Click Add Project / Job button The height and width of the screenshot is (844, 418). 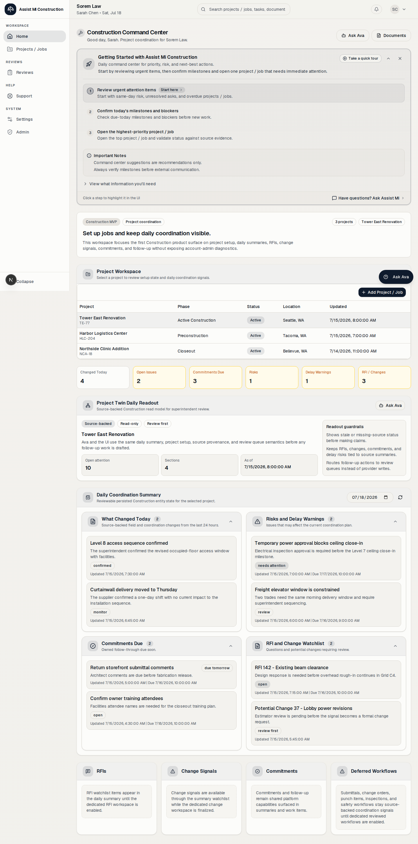(382, 292)
